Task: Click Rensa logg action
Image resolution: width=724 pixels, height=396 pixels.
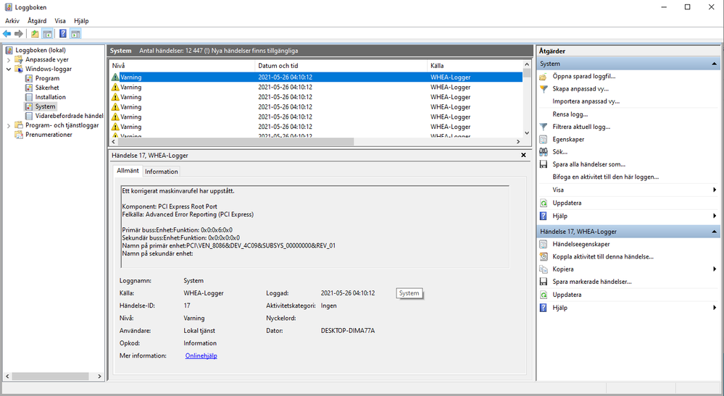Action: click(570, 114)
